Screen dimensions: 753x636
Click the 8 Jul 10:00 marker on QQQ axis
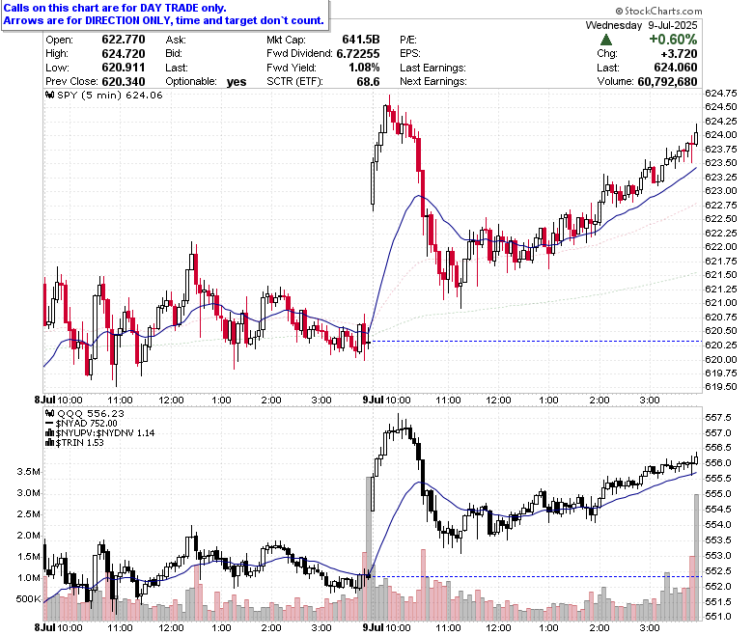[59, 627]
